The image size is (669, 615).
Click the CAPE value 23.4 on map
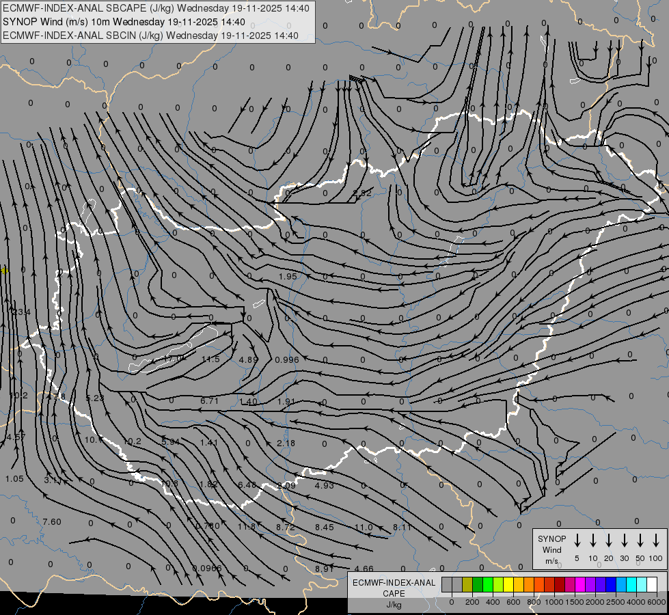tap(21, 312)
